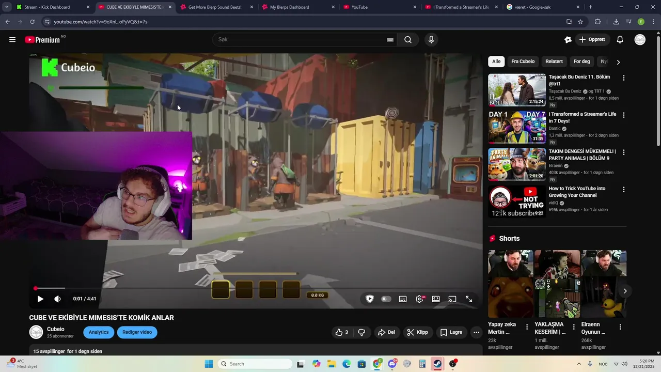Switch to My Blerps Dashboard tab
Image resolution: width=661 pixels, height=372 pixels.
(x=298, y=7)
